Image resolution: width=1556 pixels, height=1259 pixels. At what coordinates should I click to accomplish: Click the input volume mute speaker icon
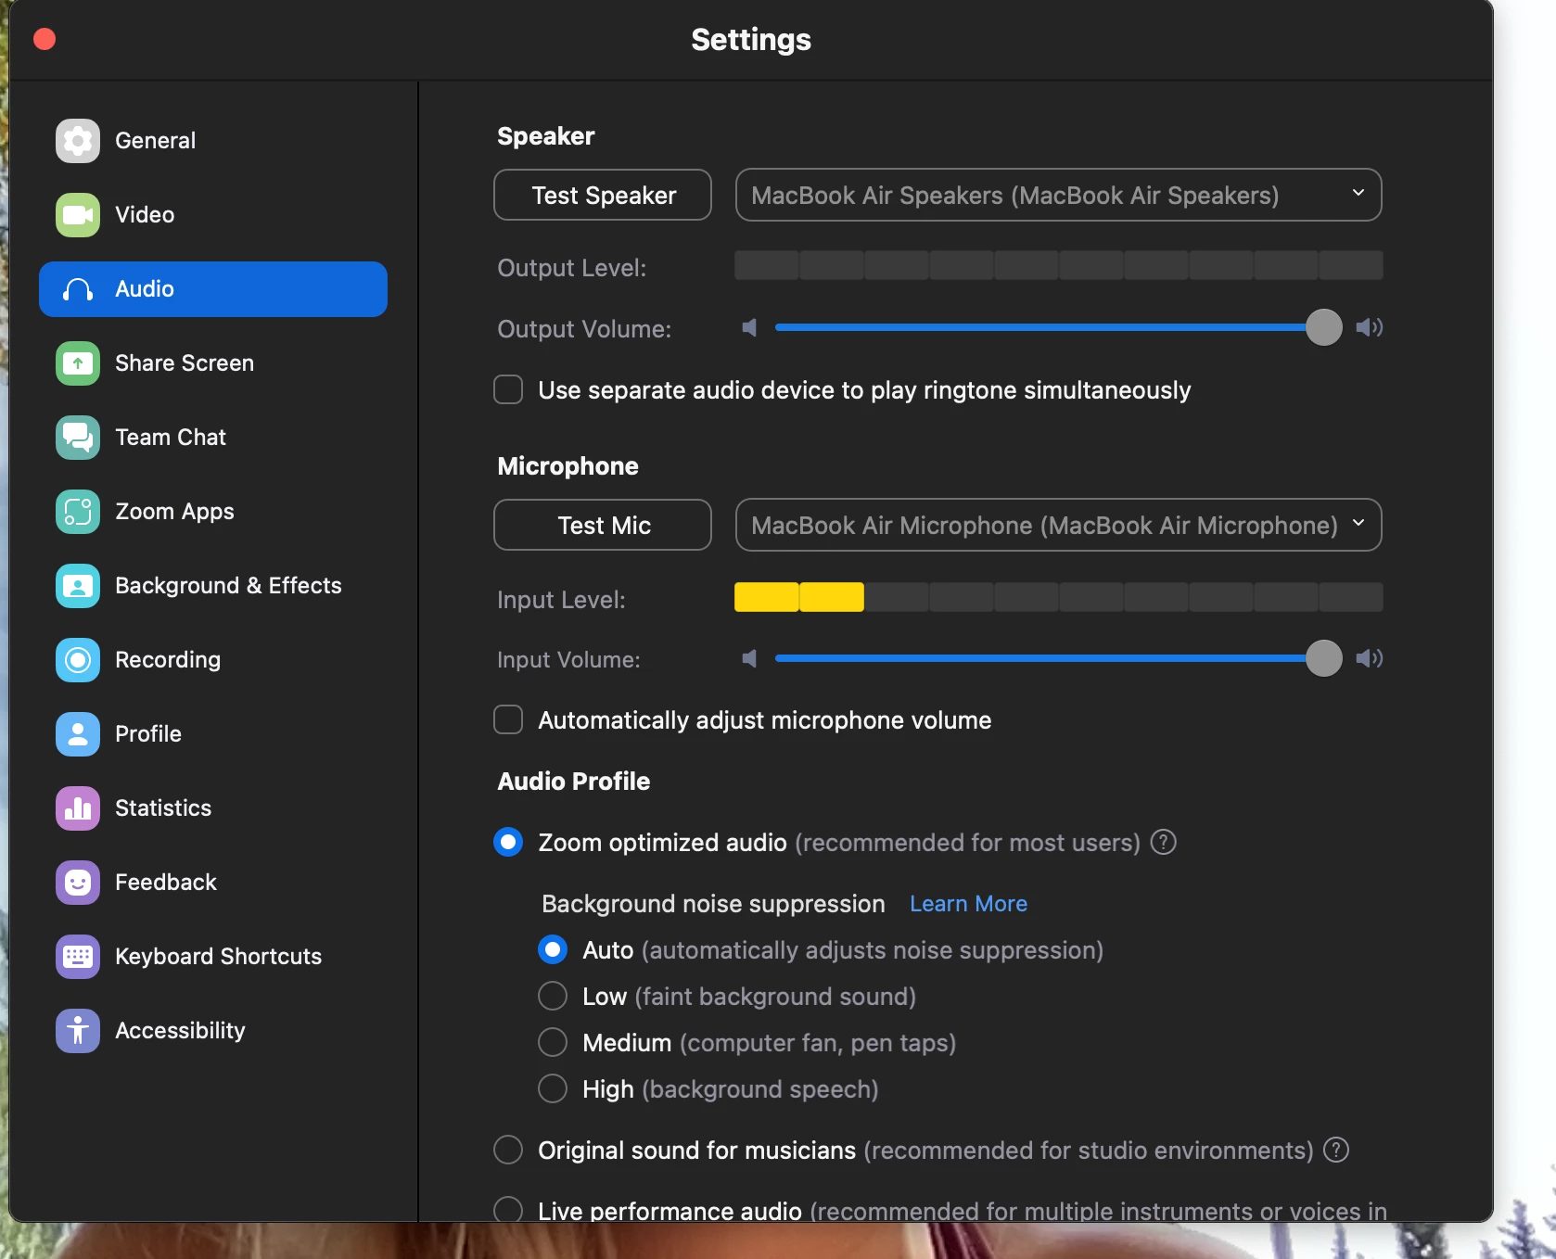[749, 658]
